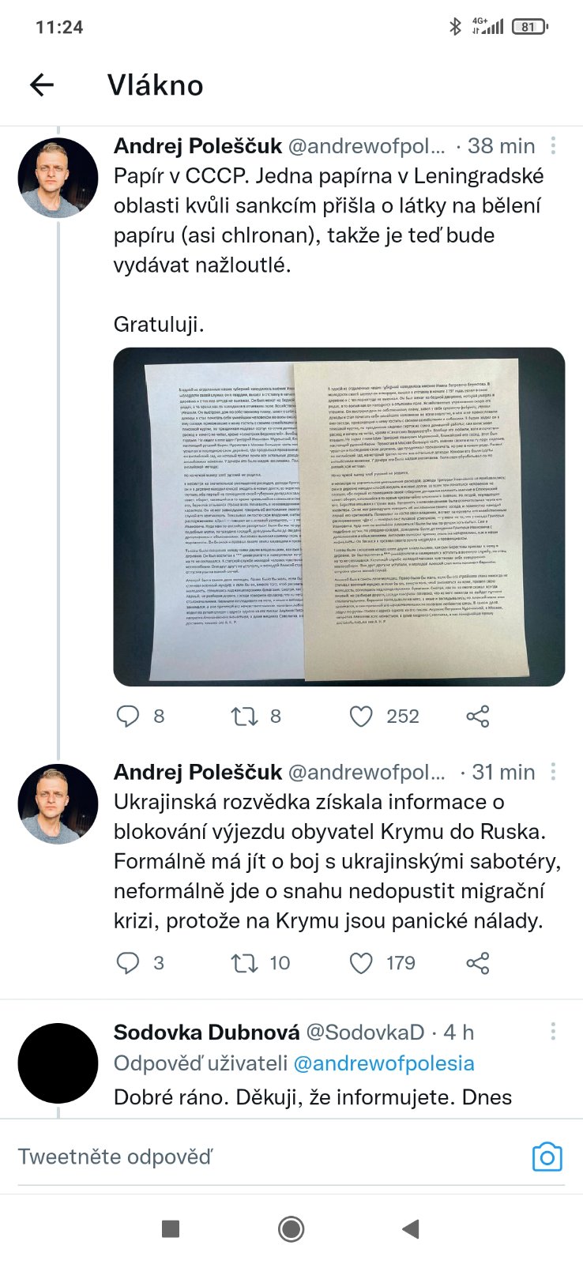
Task: Retweet the Crimea tweet with 10 retweets
Action: [244, 963]
